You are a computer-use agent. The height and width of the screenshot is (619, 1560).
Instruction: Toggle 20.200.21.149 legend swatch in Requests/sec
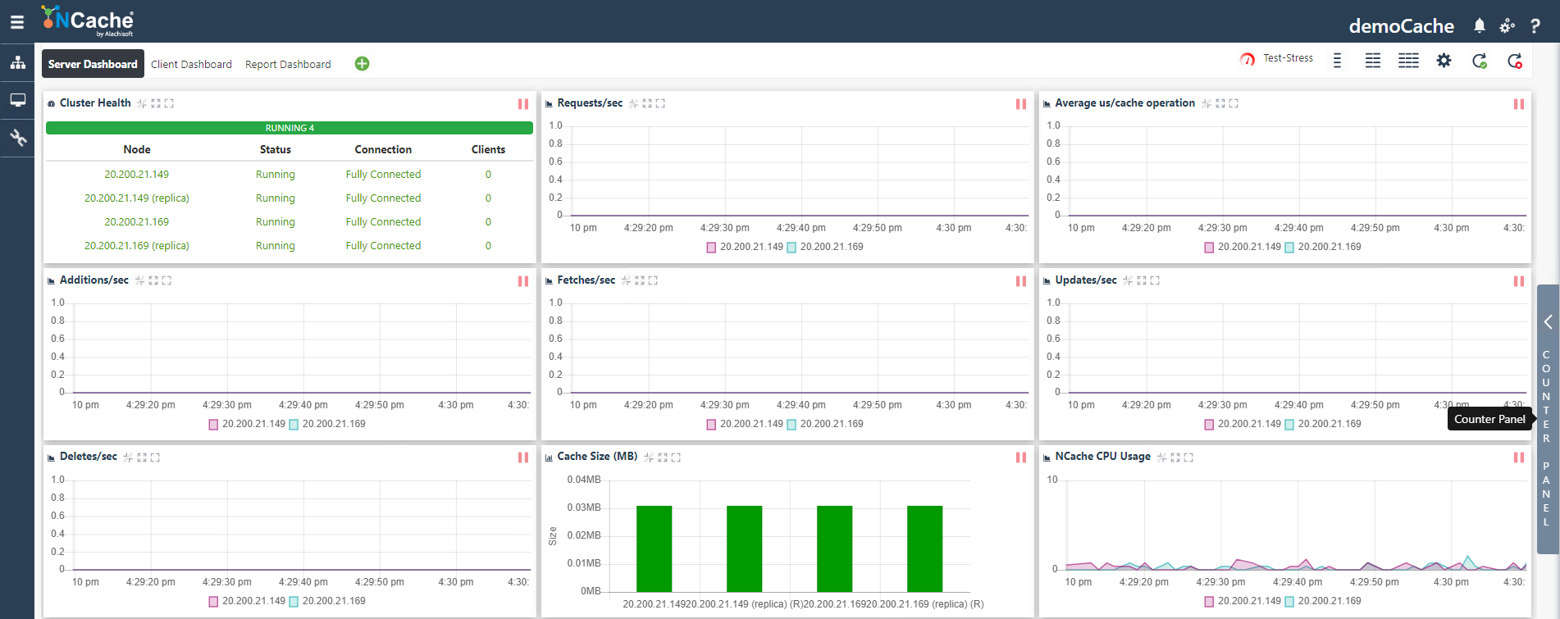pyautogui.click(x=711, y=248)
